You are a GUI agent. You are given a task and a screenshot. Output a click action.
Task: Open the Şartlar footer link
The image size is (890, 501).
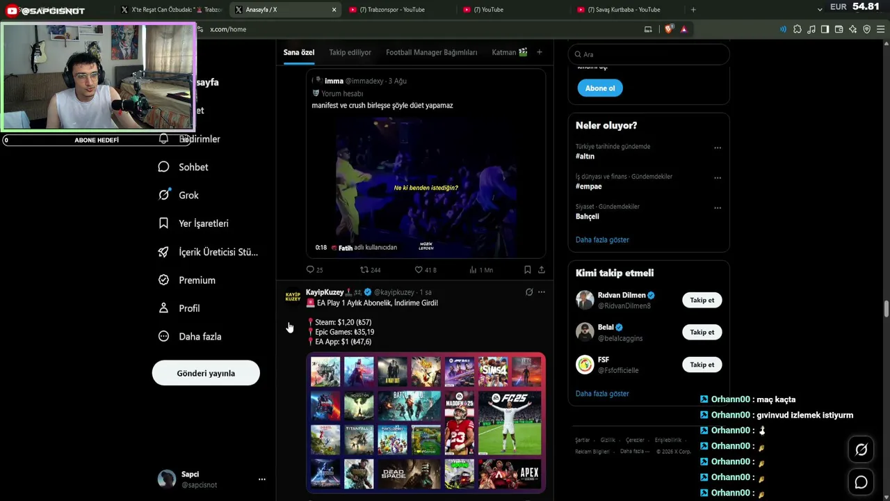pos(582,440)
